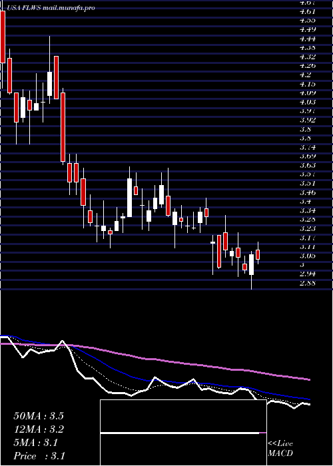Click the last red candlestick on the right
Viewport: 333px width, 466px height.
(258, 255)
